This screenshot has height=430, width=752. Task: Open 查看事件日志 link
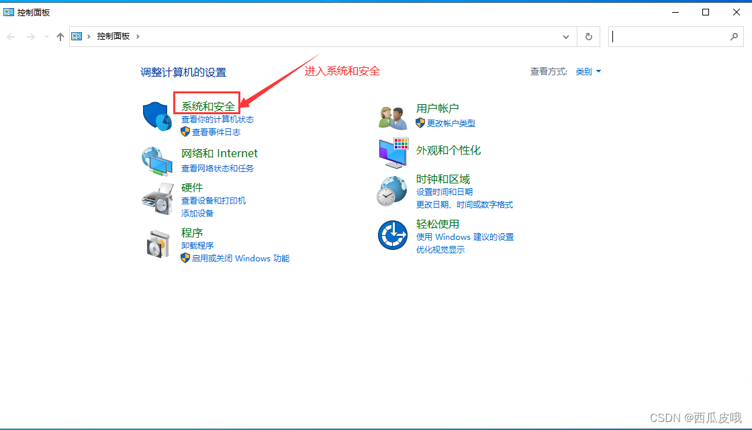216,132
